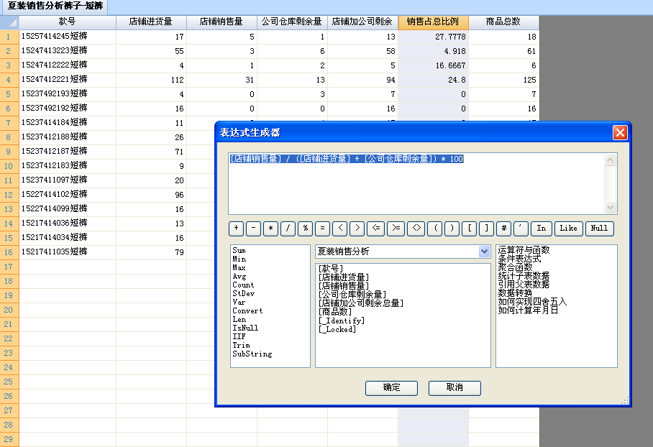This screenshot has height=447, width=653.
Task: Insert the not-equal operator
Action: [x=416, y=228]
